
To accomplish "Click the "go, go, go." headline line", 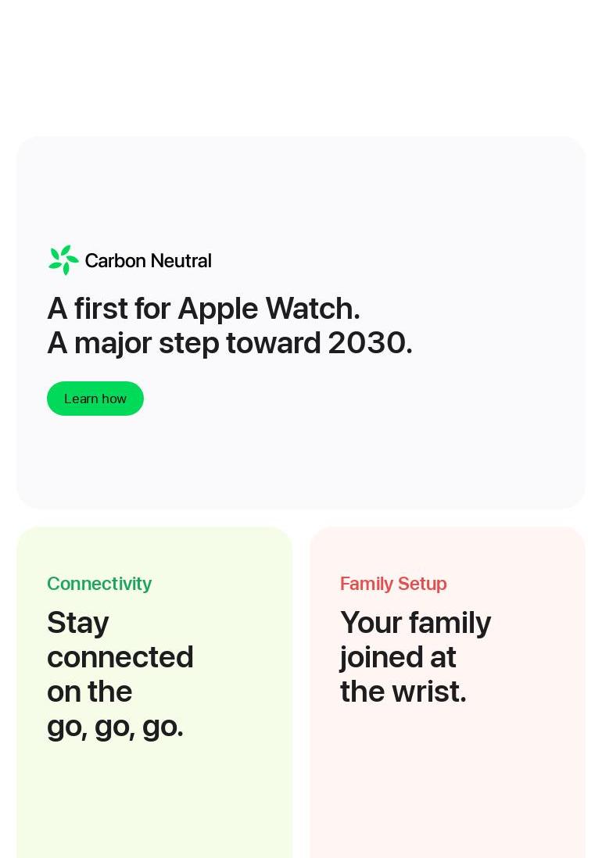I will click(115, 728).
